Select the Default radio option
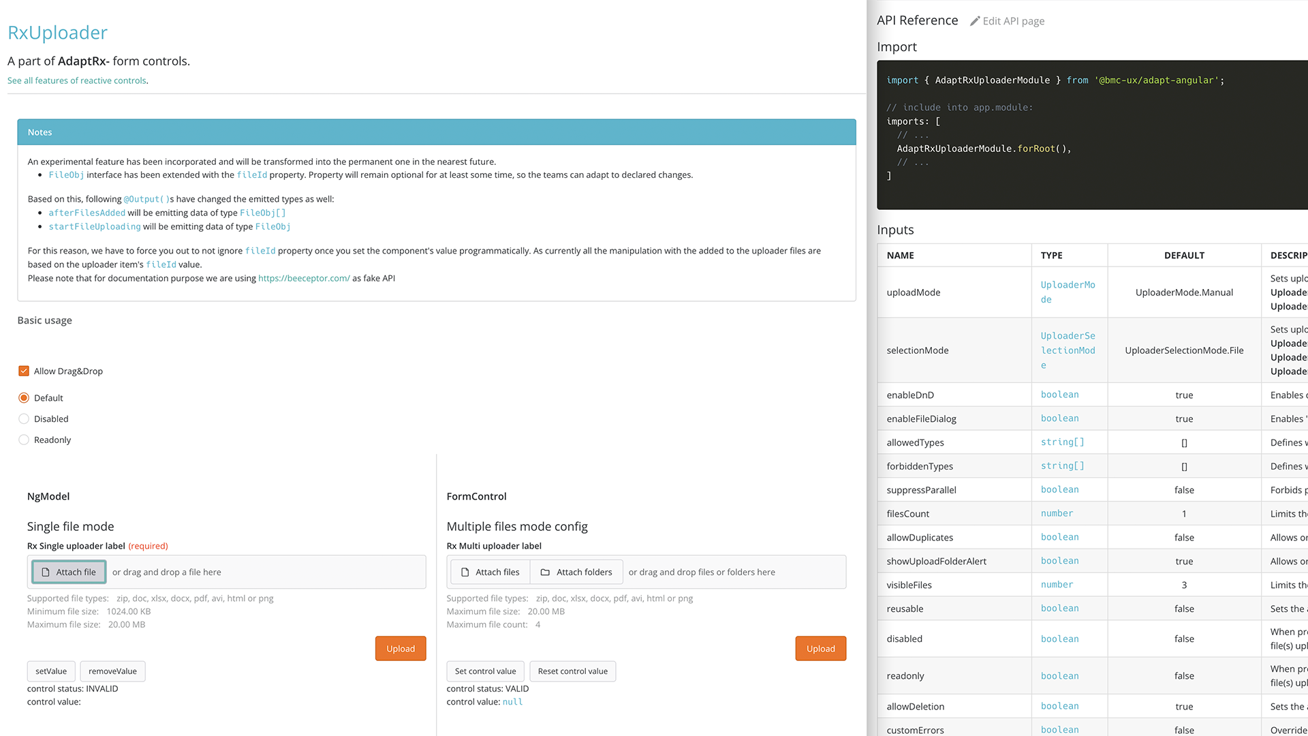 24,398
